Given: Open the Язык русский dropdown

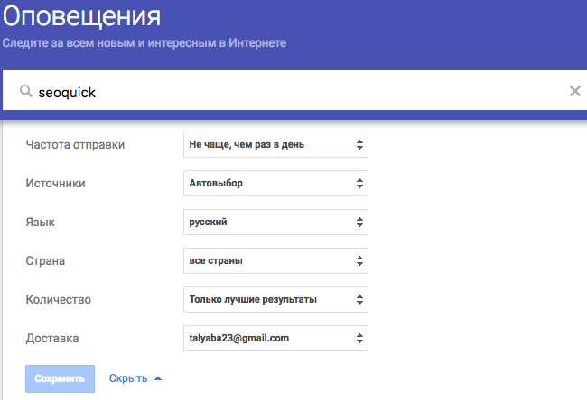Looking at the screenshot, I should [275, 223].
